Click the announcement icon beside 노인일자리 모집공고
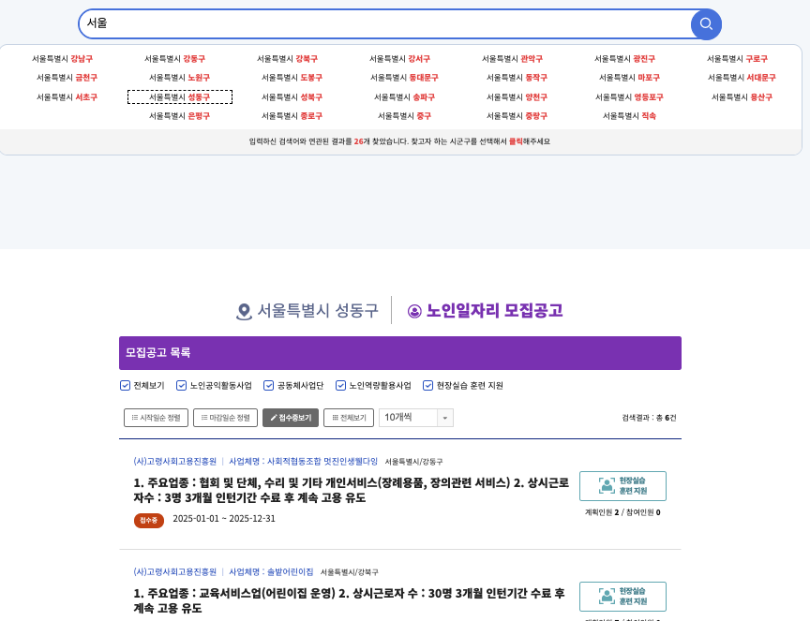Screen dimensions: 810x621 tap(413, 311)
